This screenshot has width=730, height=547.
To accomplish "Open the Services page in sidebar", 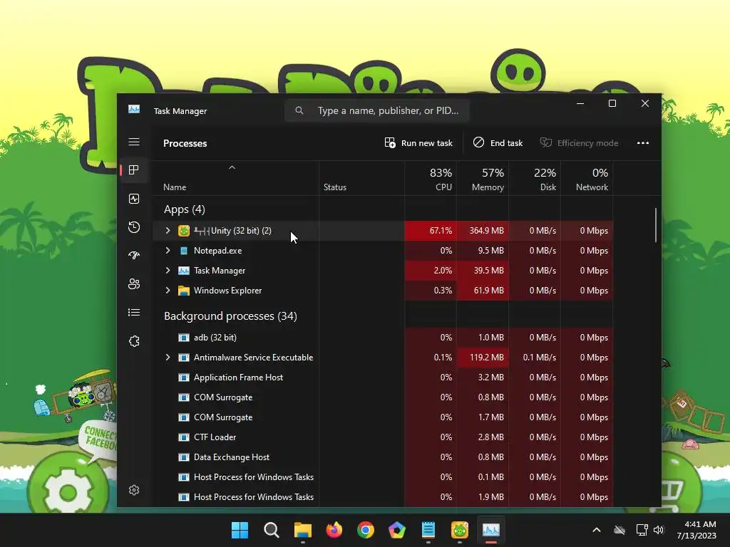I will 134,341.
